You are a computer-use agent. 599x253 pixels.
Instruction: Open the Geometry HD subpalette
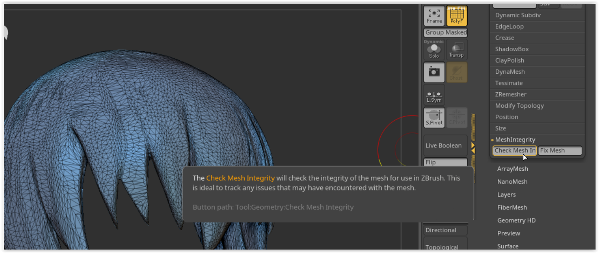point(516,220)
